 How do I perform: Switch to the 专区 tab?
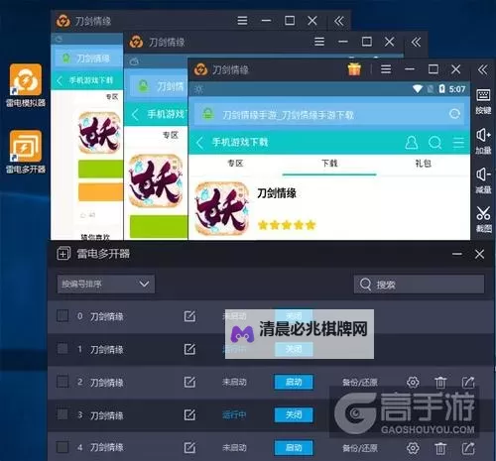click(235, 164)
